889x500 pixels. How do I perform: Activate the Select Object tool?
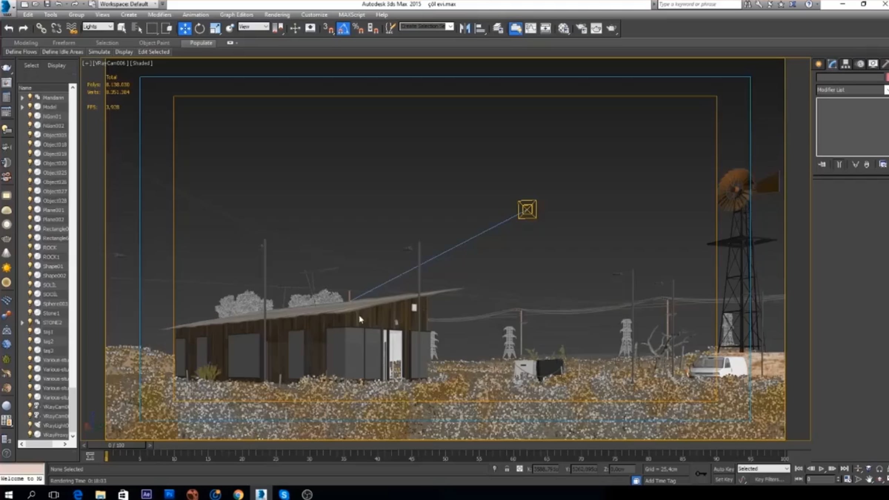(121, 28)
